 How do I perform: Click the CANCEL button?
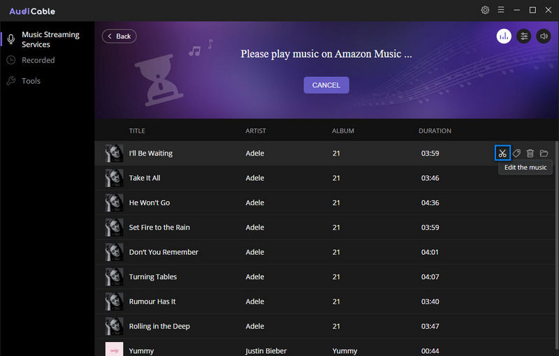pyautogui.click(x=326, y=85)
